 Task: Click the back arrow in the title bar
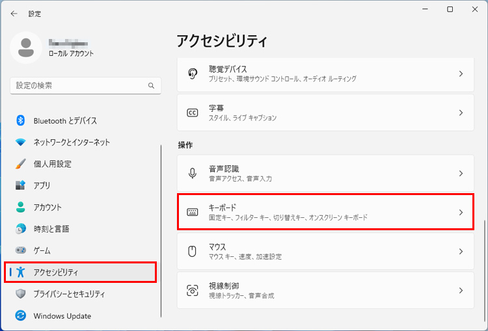point(14,13)
